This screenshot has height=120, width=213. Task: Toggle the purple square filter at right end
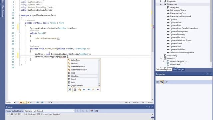click(x=98, y=90)
